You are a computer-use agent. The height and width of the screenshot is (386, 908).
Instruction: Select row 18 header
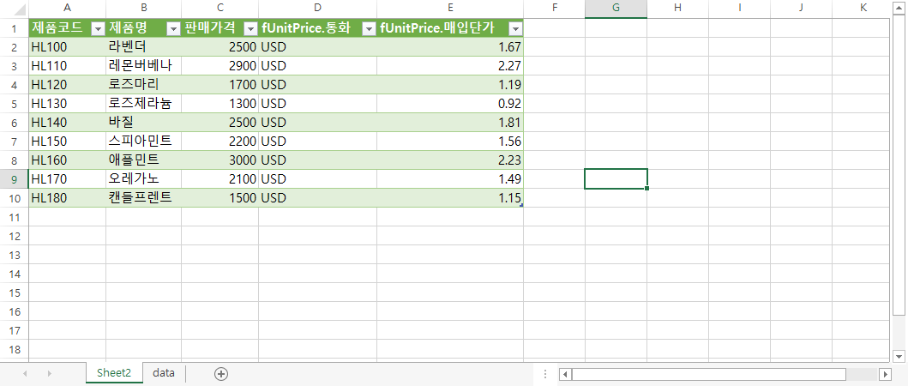[14, 349]
